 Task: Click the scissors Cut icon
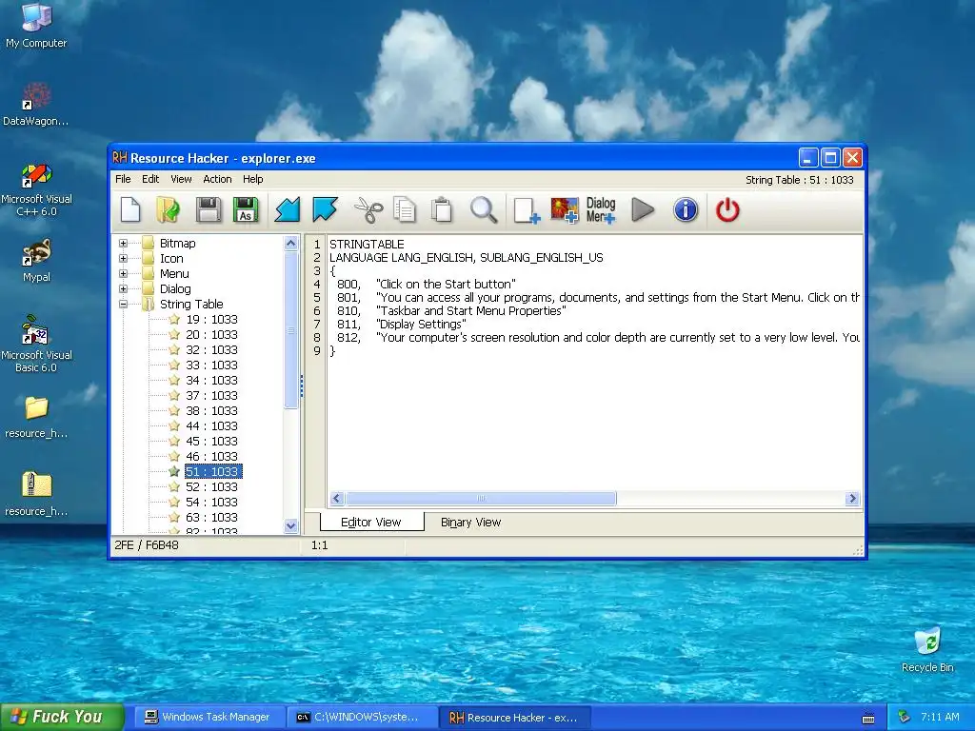coord(368,209)
